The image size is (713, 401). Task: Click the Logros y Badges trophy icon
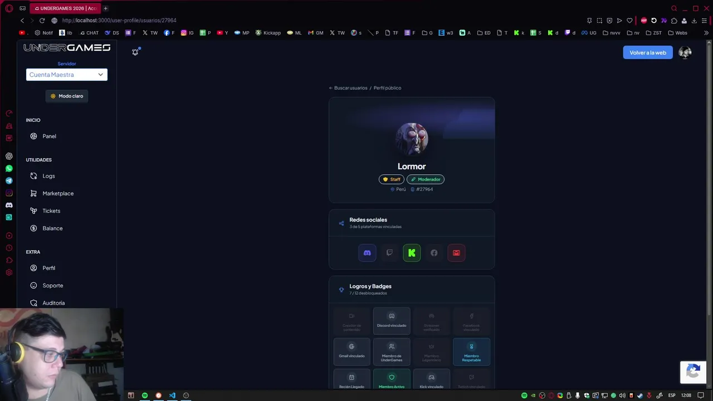[x=341, y=290]
